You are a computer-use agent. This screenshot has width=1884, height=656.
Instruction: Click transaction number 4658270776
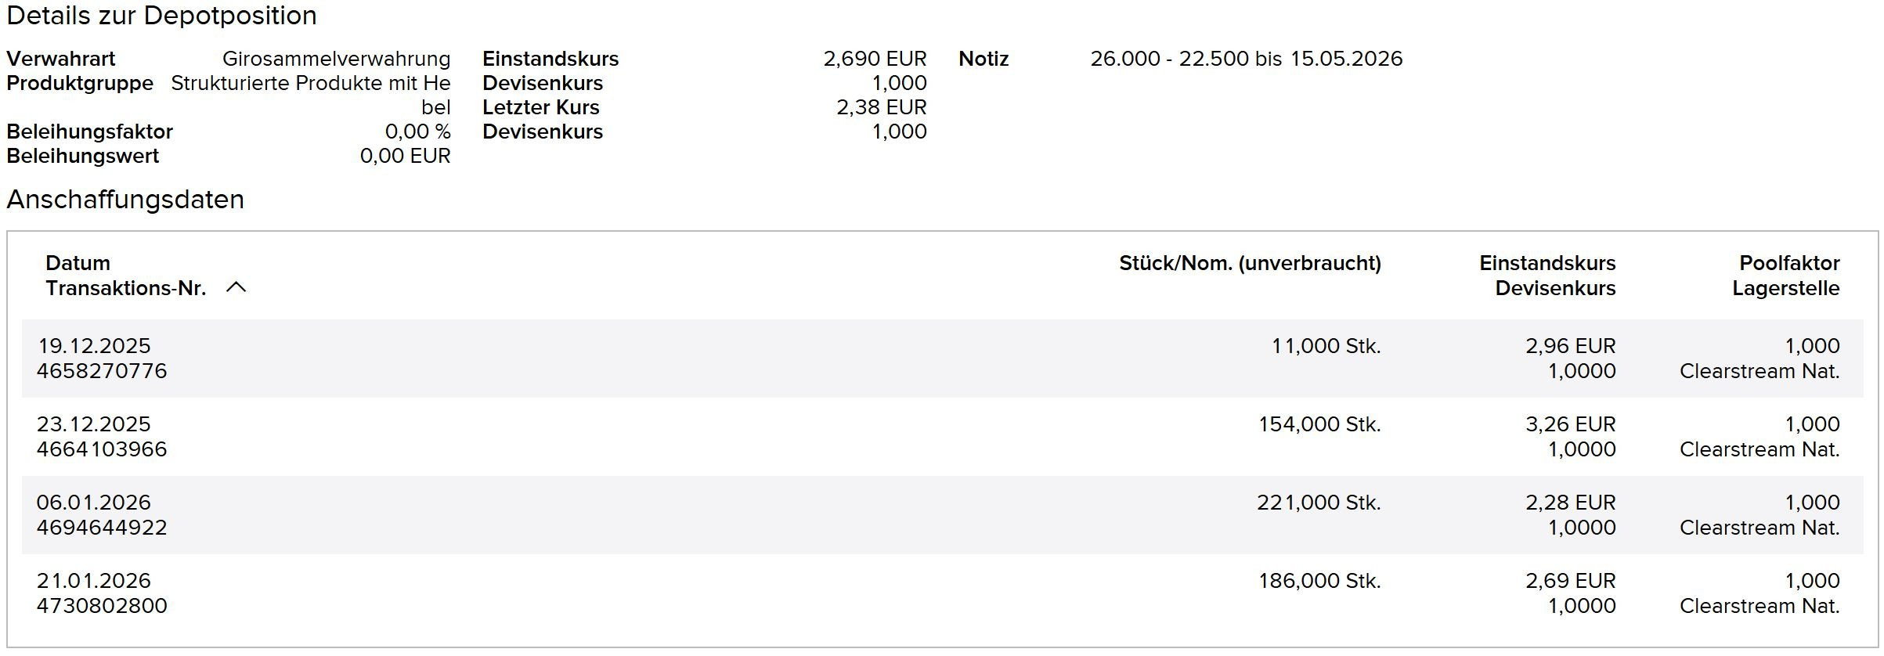coord(102,371)
